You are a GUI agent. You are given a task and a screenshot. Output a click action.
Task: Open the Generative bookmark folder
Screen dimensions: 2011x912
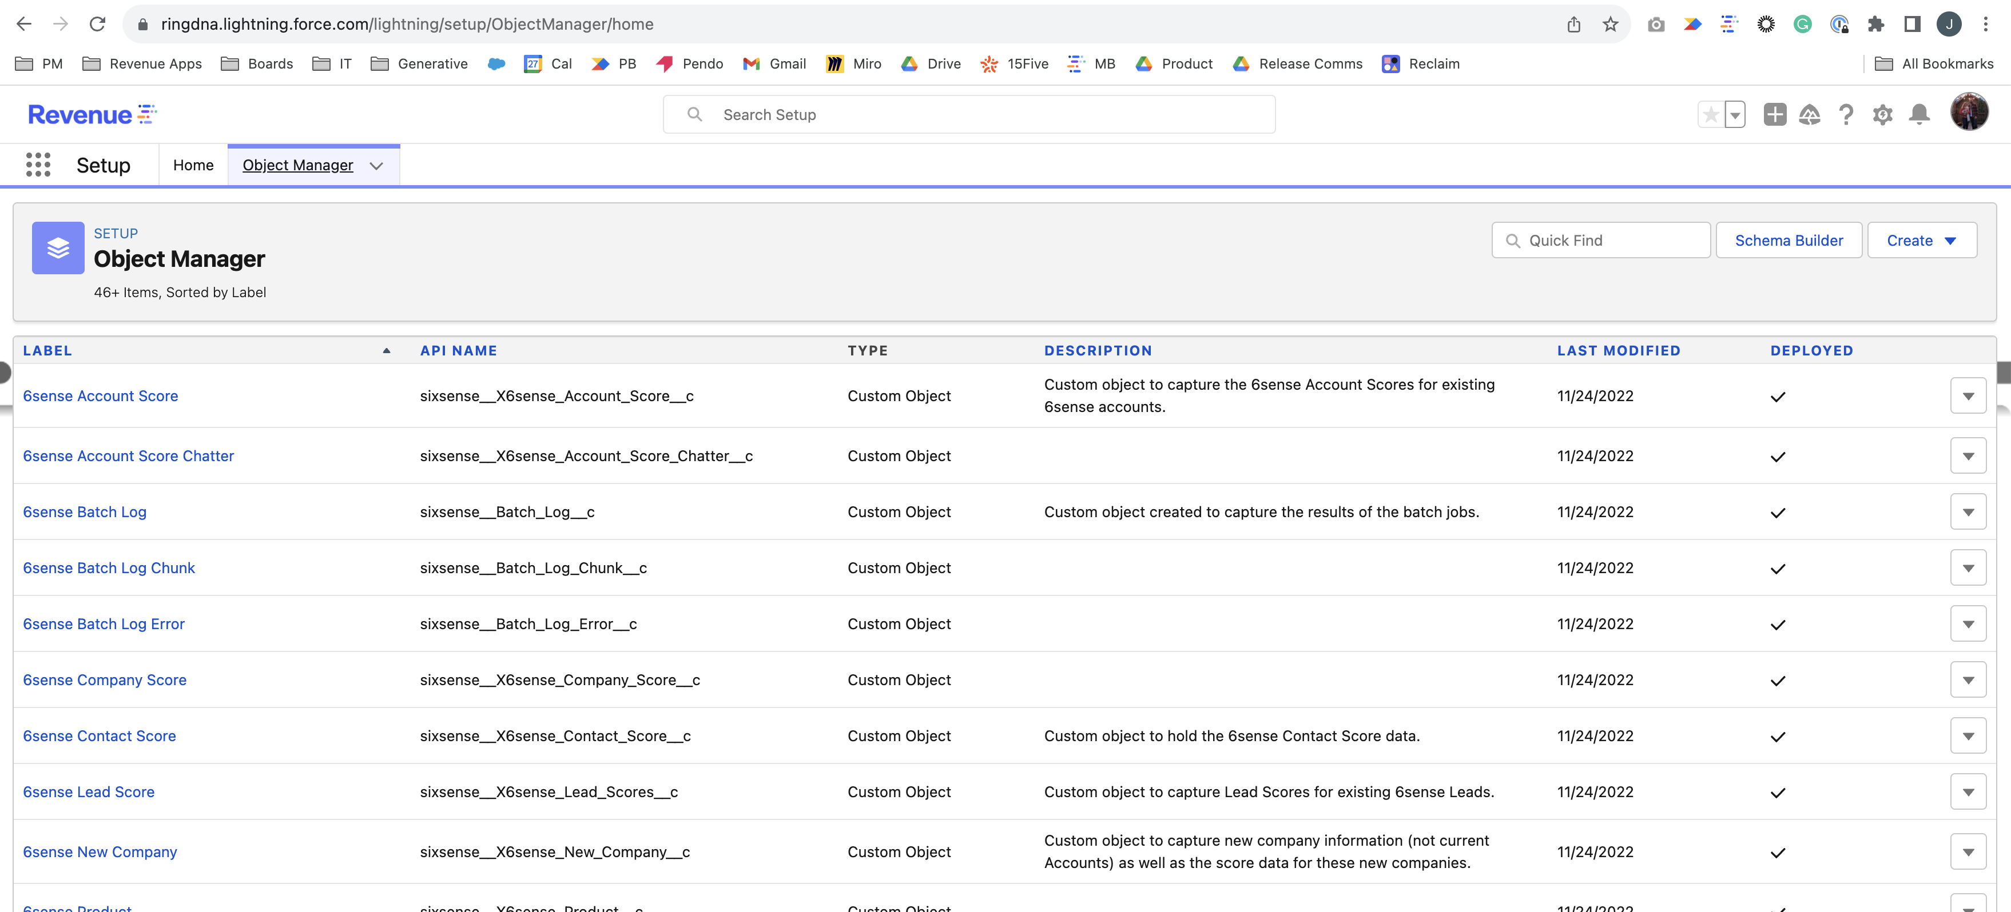419,64
